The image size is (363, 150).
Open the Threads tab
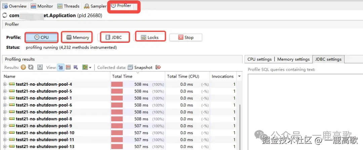click(x=68, y=6)
